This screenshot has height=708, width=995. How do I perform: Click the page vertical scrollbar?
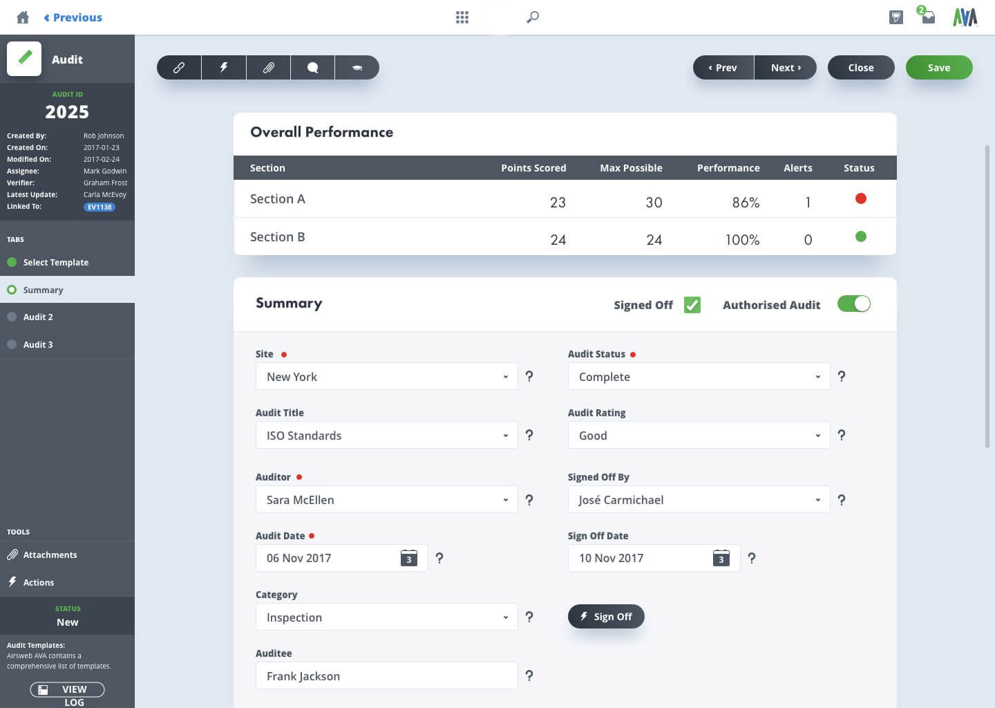[988, 297]
